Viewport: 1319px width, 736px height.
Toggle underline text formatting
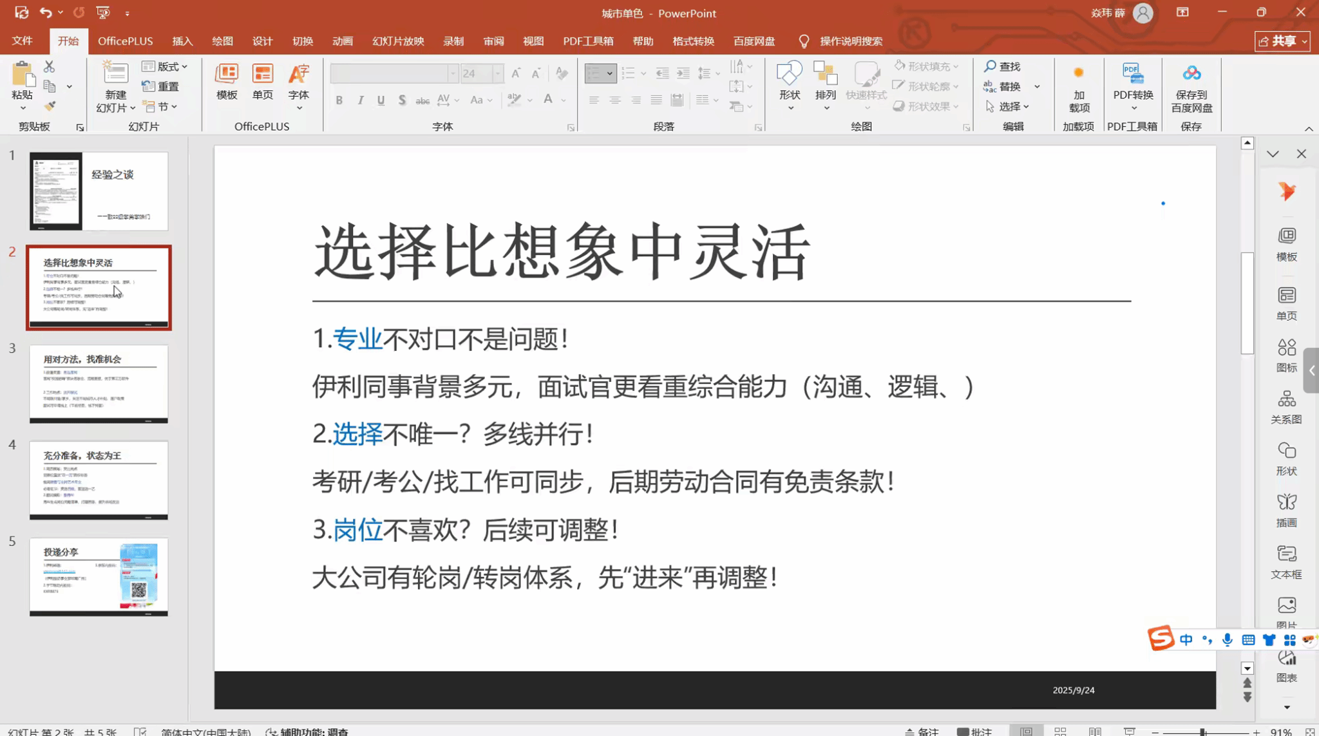(x=381, y=100)
